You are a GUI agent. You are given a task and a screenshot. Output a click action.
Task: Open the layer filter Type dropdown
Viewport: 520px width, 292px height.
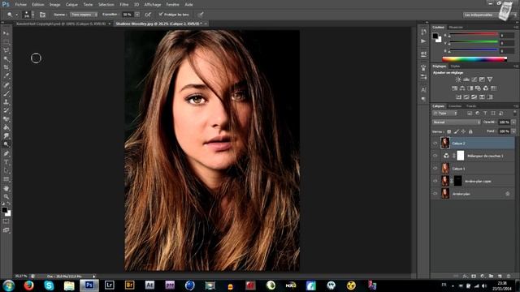tap(445, 114)
